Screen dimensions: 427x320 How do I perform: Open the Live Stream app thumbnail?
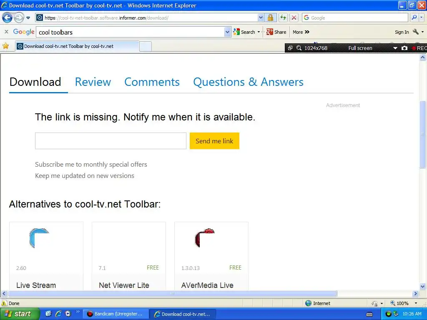(40, 238)
